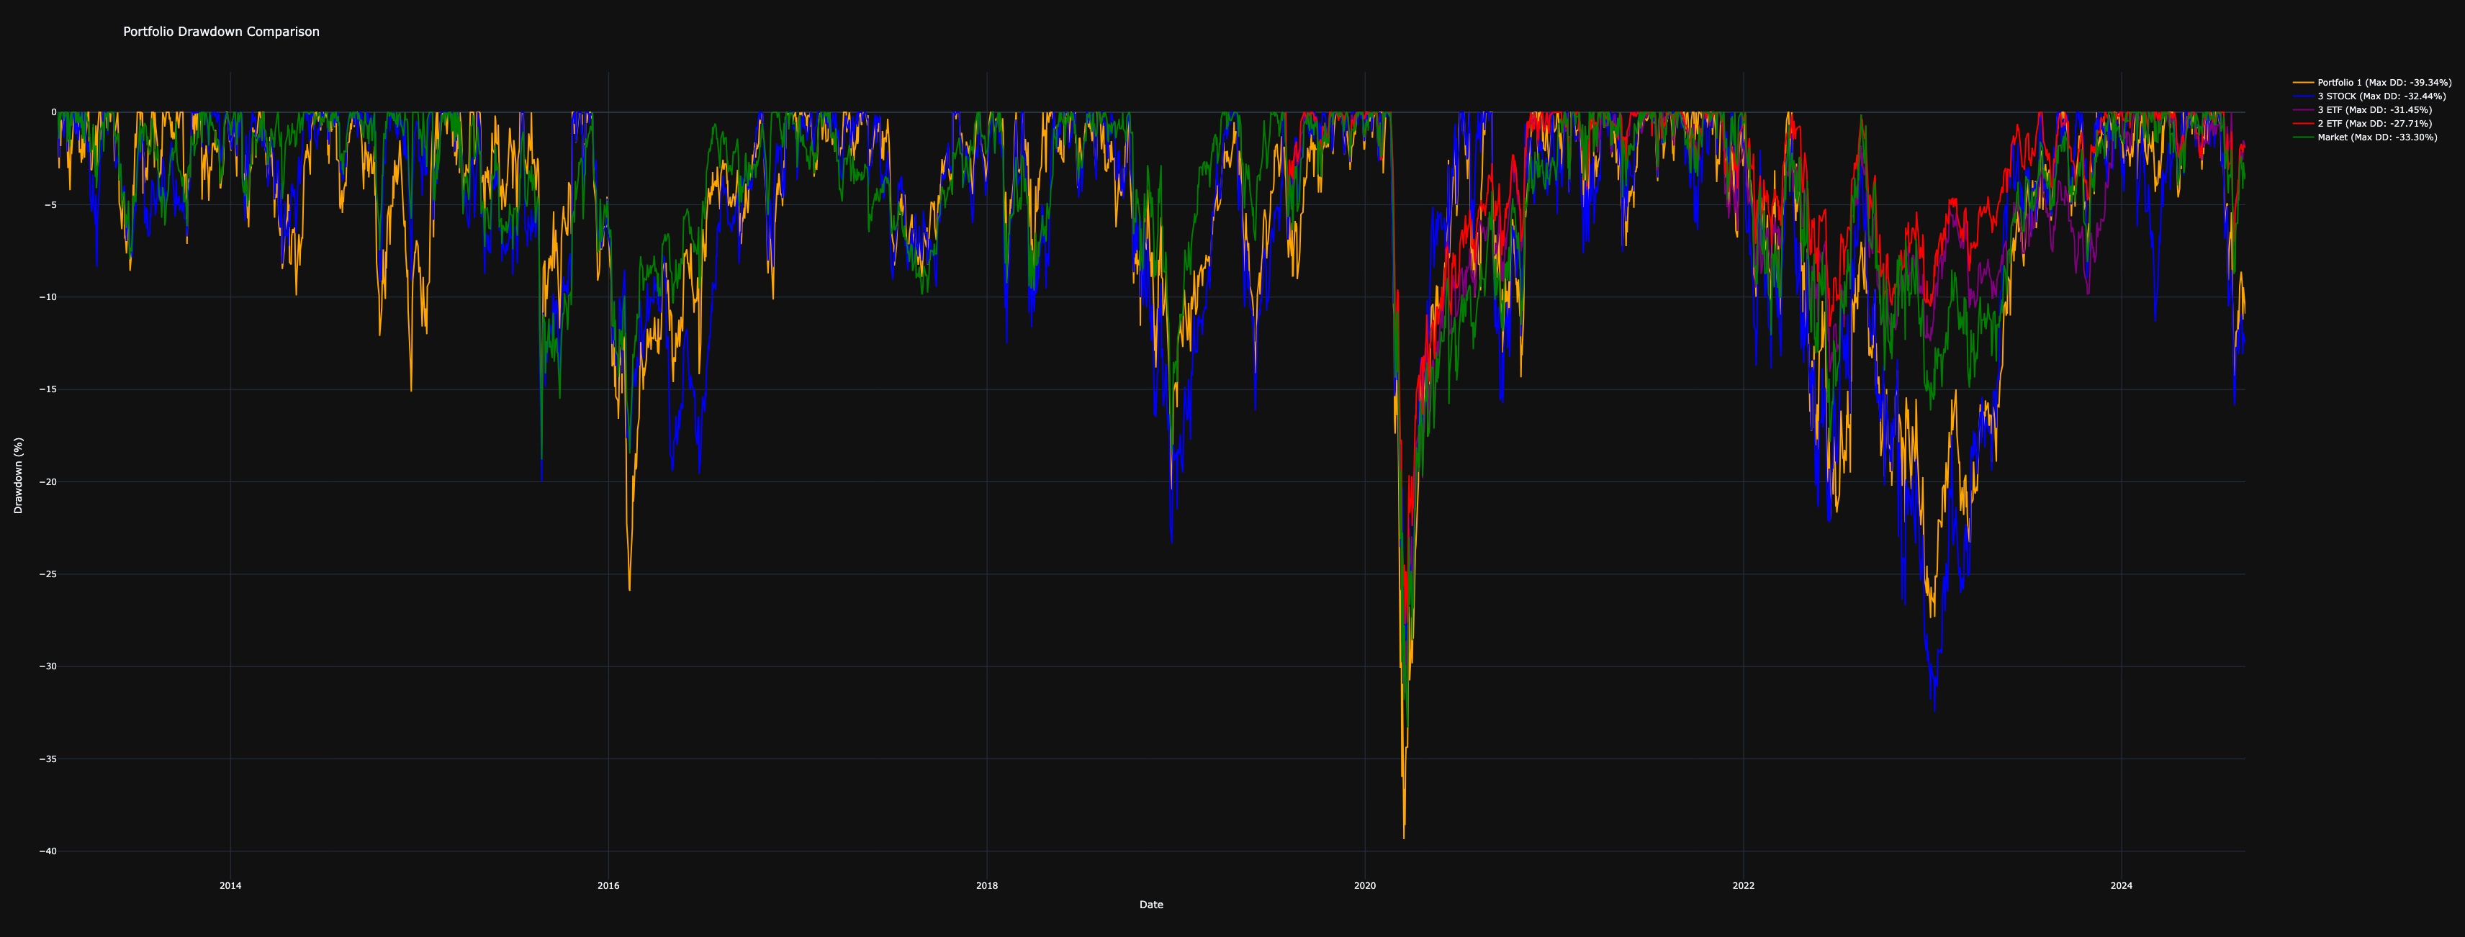Click the Portfolio Drawdown Comparison title
The height and width of the screenshot is (937, 2465).
(221, 32)
